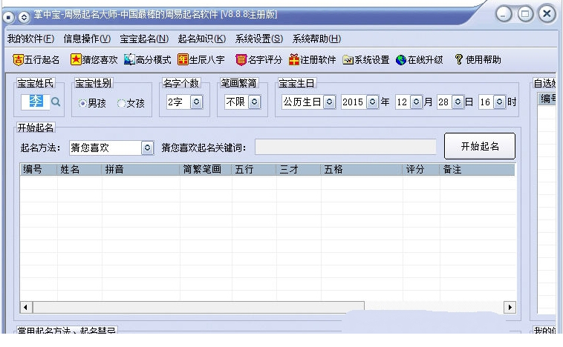
Task: Open the 起名知识(K) menu
Action: click(x=202, y=39)
